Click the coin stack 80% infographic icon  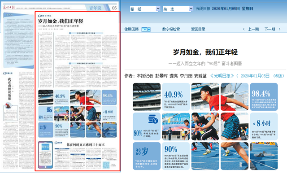(153, 119)
